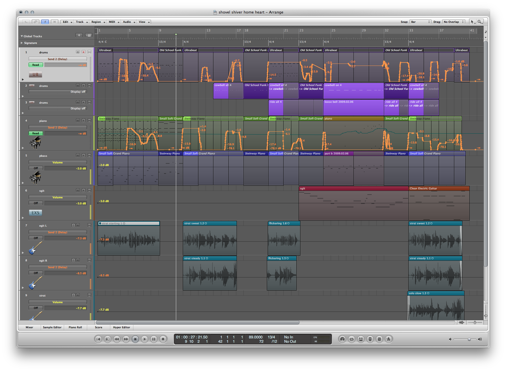Open the Ultrabeat UB instrument on drums
Viewport: 506px width, 371px height.
click(35, 74)
